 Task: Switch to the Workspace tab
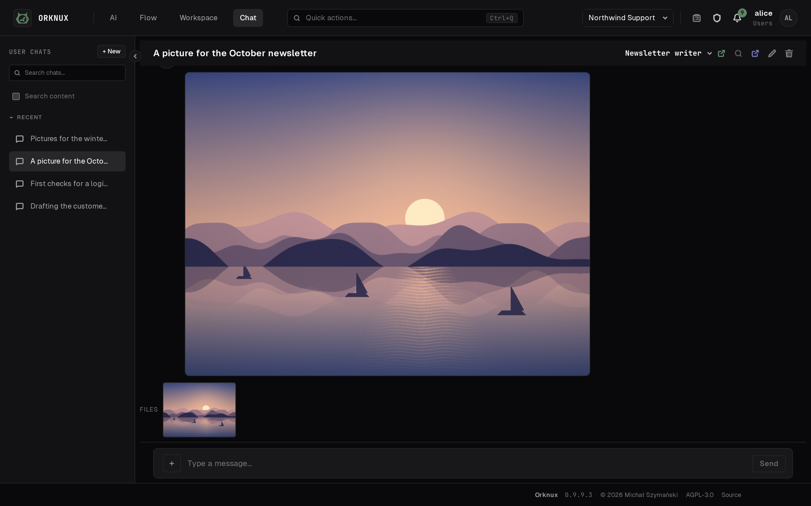(199, 18)
